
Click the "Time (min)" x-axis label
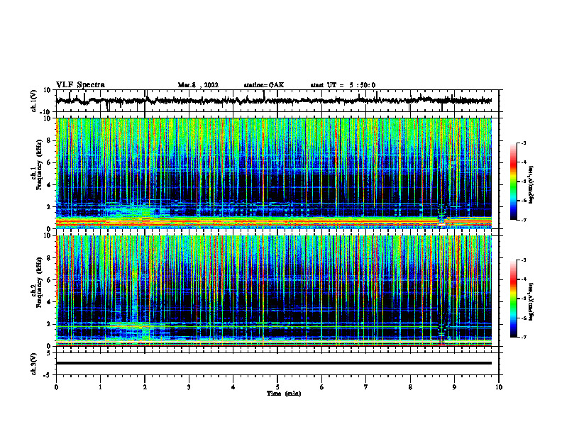284,394
